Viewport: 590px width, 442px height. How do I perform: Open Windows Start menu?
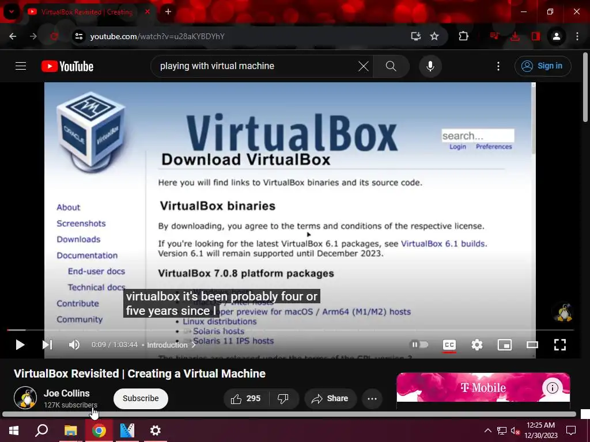[x=14, y=430]
